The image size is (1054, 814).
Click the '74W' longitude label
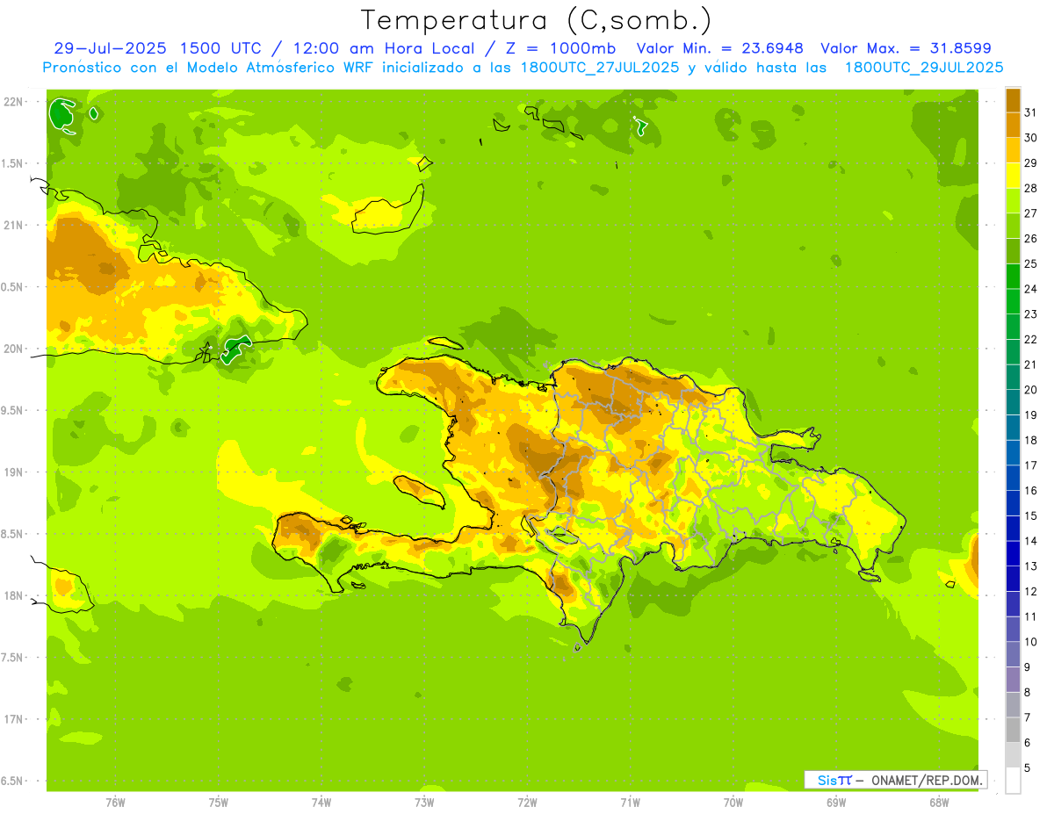click(x=321, y=802)
